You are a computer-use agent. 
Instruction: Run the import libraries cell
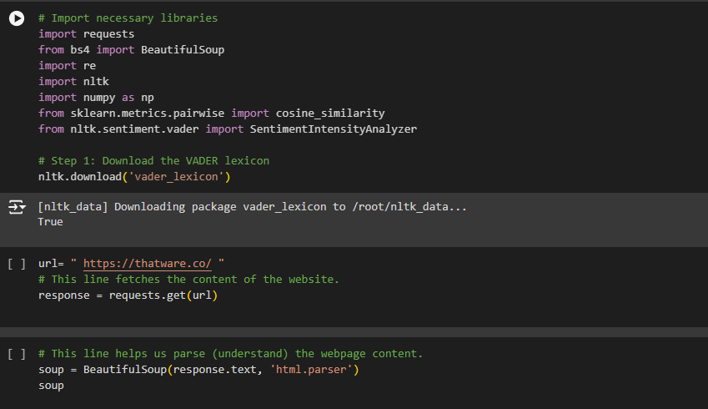[x=17, y=18]
